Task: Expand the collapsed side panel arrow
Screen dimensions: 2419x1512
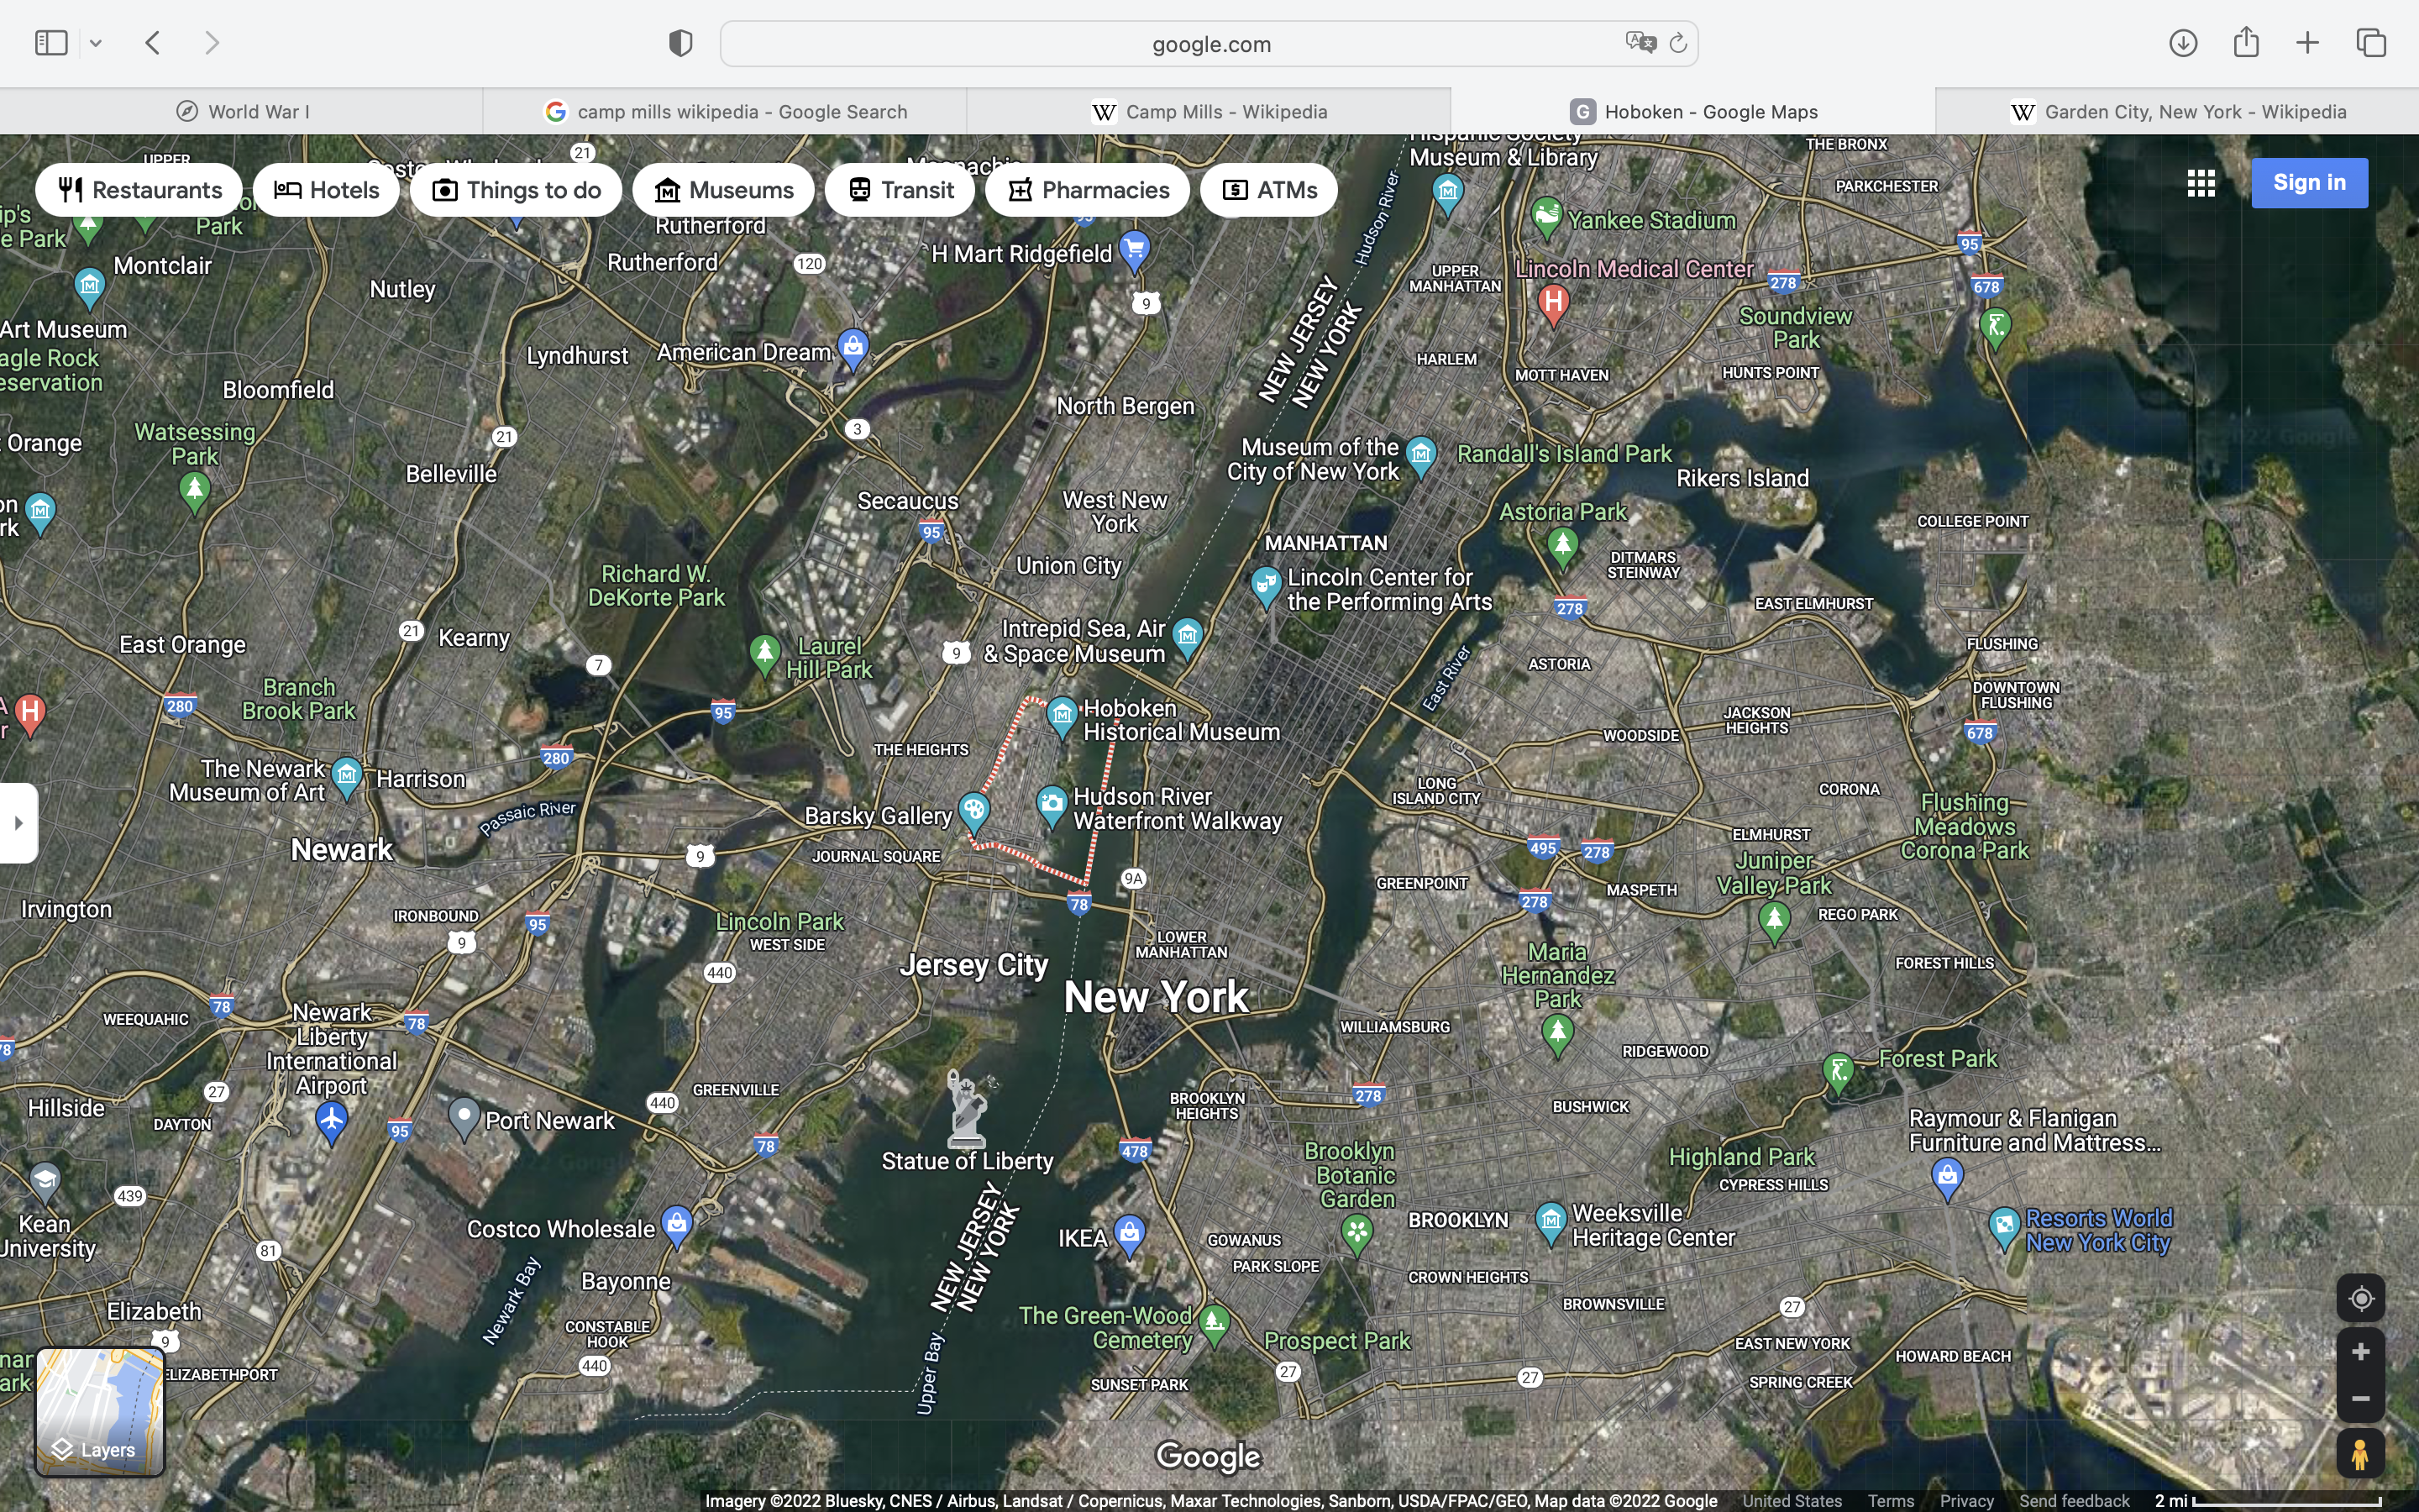Action: [x=18, y=823]
